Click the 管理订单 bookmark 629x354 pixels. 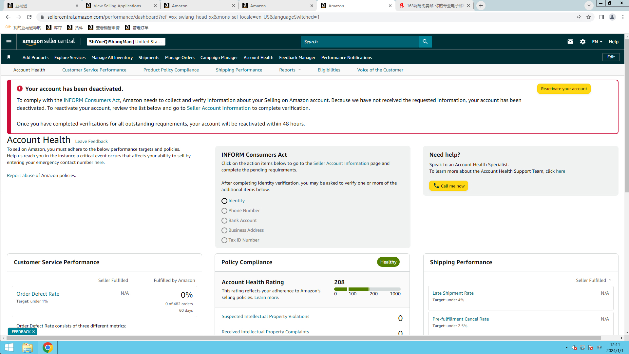click(137, 28)
